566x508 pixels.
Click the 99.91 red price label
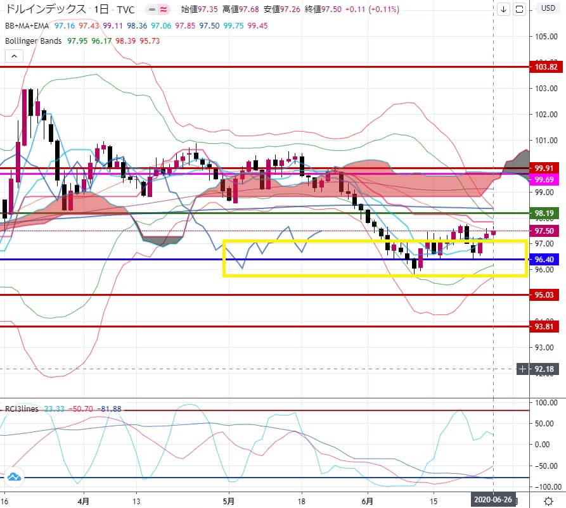tap(544, 168)
